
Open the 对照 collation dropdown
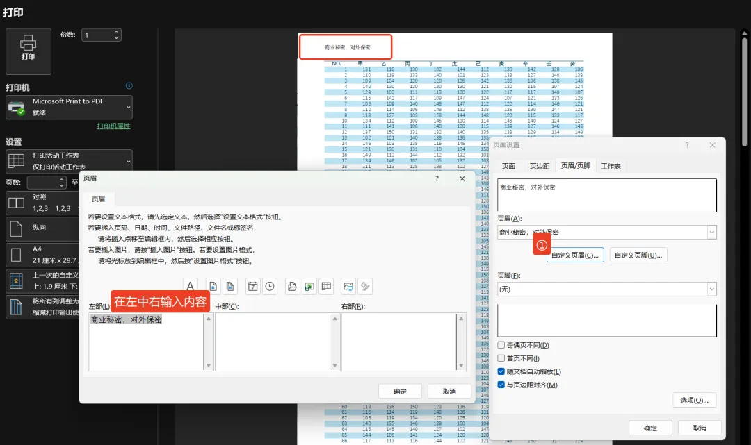(x=42, y=203)
